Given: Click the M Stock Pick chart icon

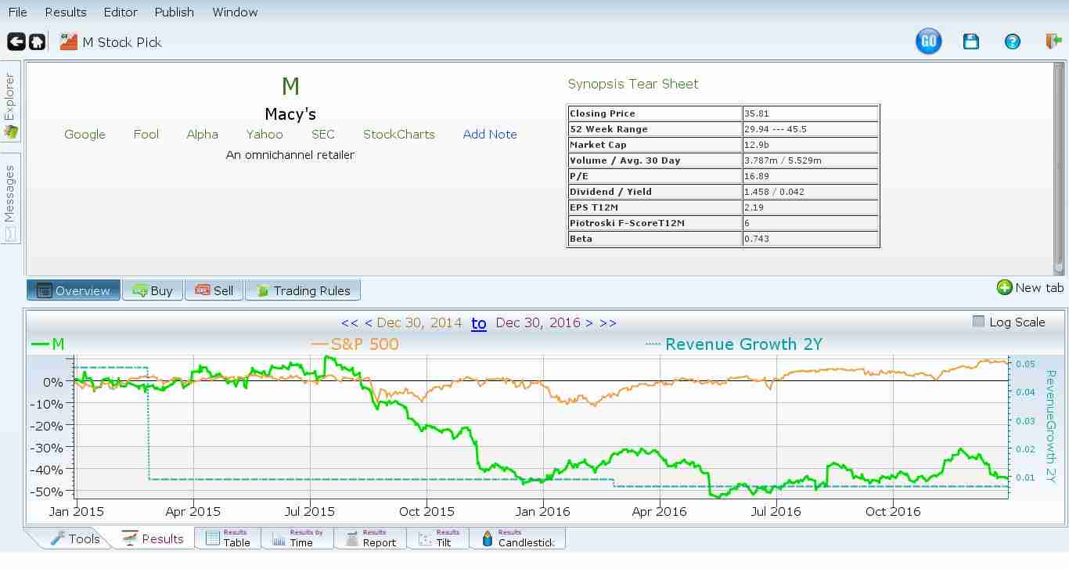Looking at the screenshot, I should 69,41.
